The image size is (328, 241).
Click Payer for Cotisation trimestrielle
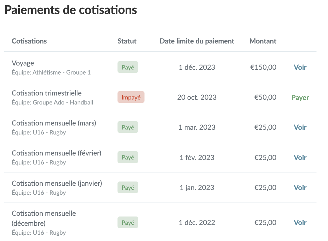300,97
